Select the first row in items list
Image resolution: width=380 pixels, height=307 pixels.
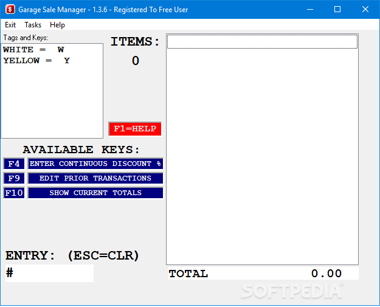coord(262,42)
